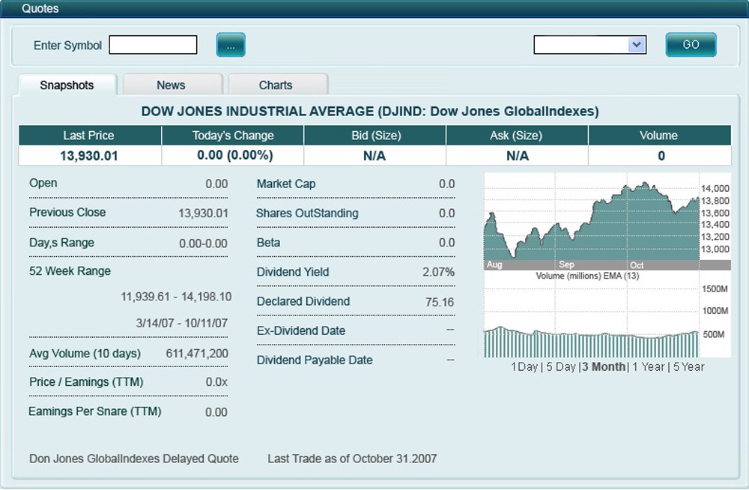Select the 5 Year chart range
This screenshot has height=490, width=749.
[688, 366]
